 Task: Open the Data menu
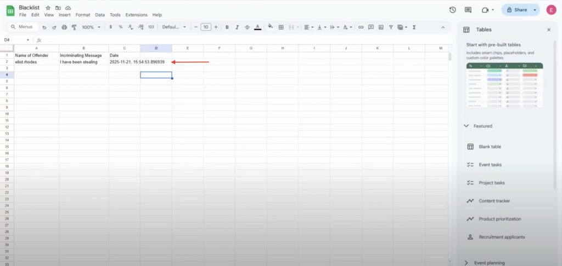click(x=100, y=15)
